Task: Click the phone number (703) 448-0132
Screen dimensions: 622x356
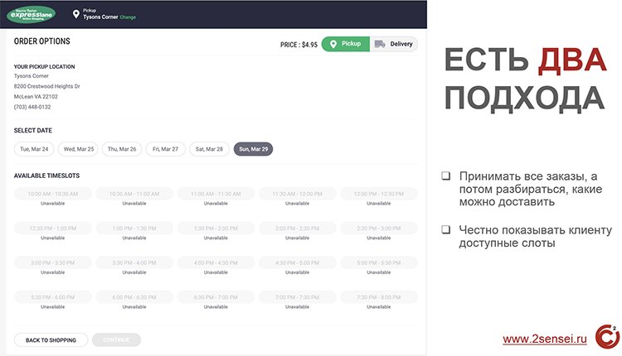Action: click(32, 107)
